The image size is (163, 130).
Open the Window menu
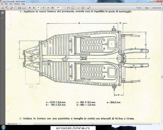[17, 4]
